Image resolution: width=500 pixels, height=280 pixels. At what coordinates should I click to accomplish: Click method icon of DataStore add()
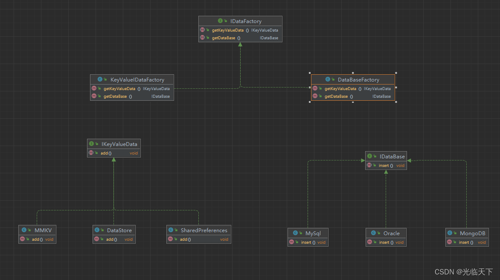97,239
